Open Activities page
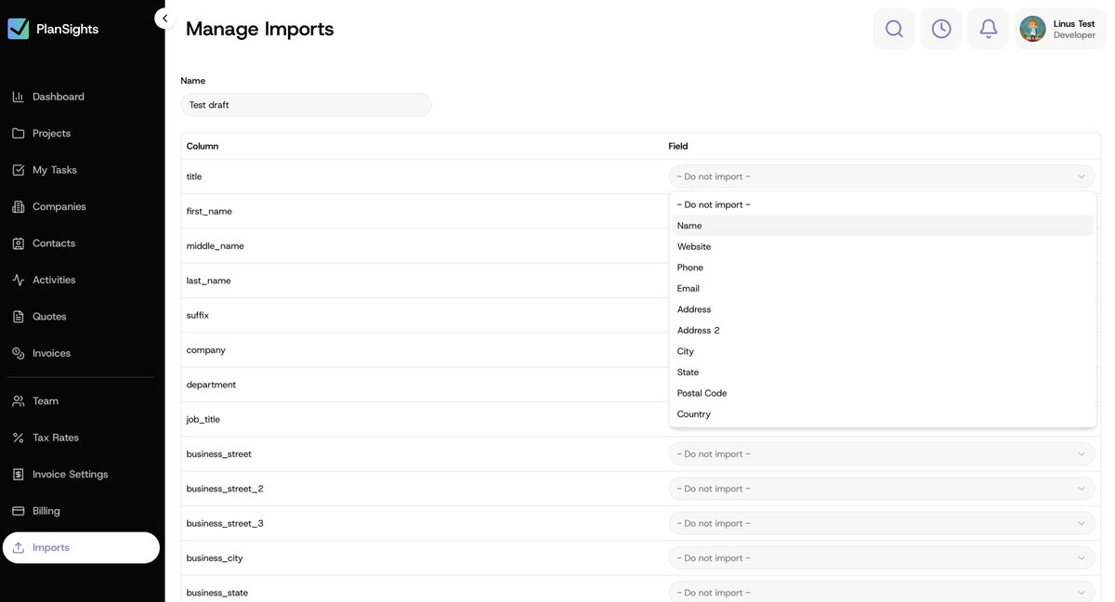The height and width of the screenshot is (602, 1115). tap(81, 280)
